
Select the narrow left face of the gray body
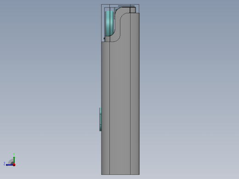point(105,107)
